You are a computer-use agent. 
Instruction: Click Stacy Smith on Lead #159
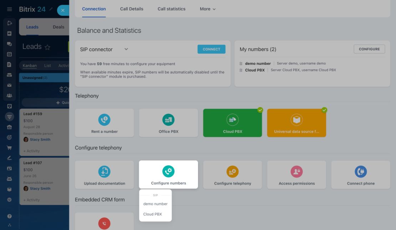point(40,139)
